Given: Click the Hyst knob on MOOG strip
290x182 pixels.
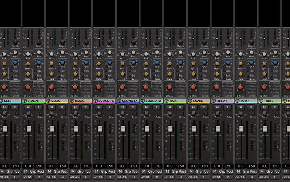Looking at the screenshot, I should click(x=75, y=64).
